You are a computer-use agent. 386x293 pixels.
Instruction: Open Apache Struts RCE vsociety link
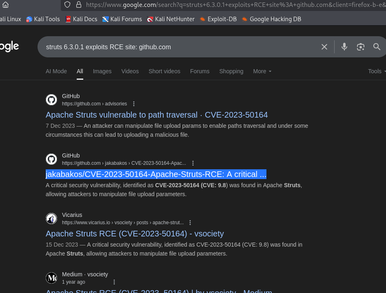[x=135, y=234]
